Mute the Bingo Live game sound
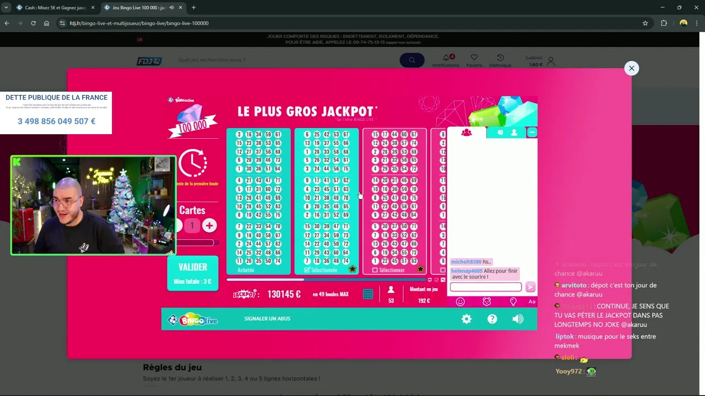 point(518,319)
